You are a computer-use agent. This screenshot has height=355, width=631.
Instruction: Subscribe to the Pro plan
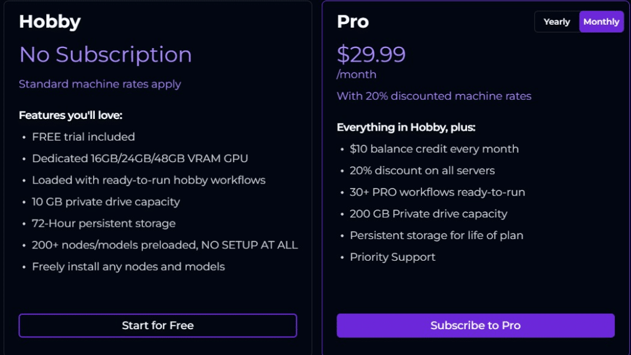point(476,325)
